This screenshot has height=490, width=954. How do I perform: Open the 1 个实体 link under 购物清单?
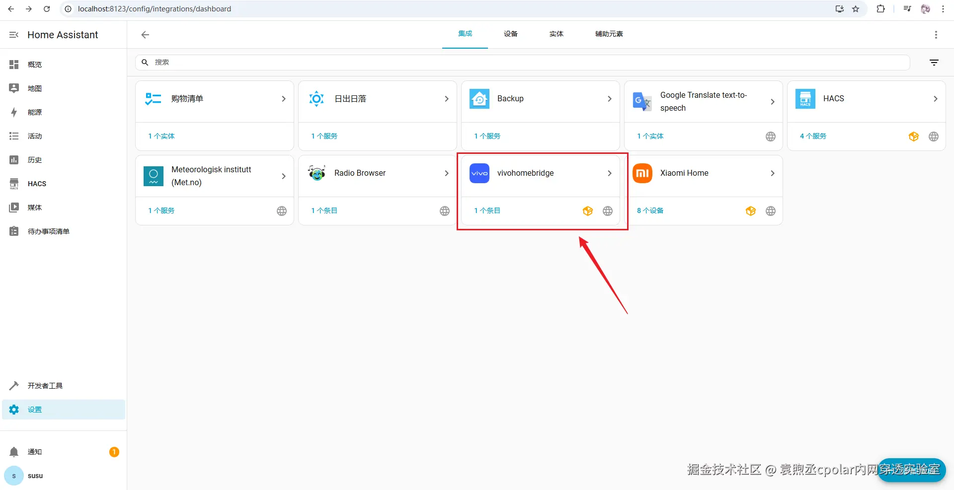point(161,136)
